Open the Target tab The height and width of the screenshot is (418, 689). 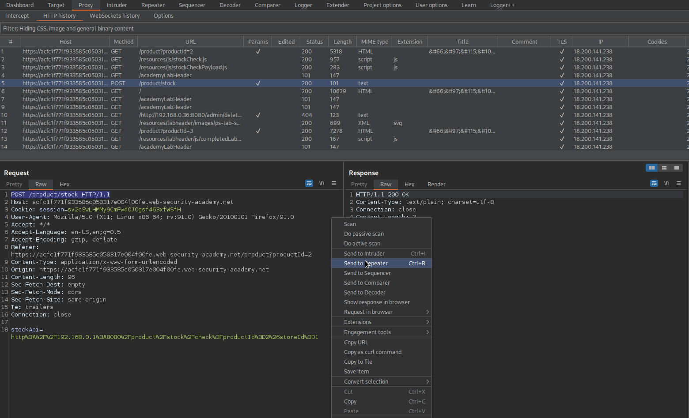pyautogui.click(x=56, y=5)
